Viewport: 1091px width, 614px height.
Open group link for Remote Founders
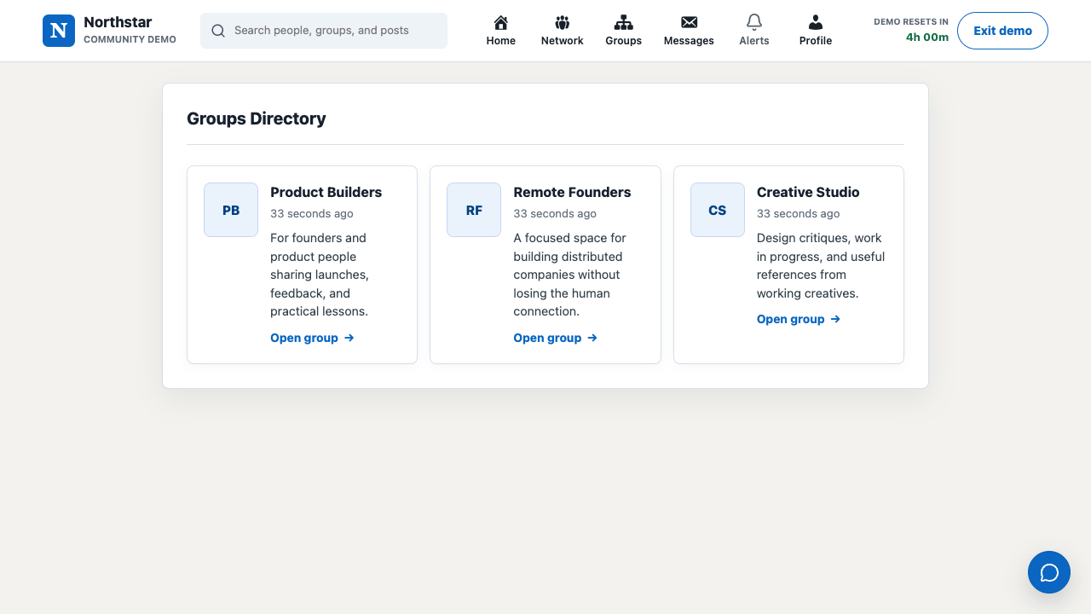555,338
